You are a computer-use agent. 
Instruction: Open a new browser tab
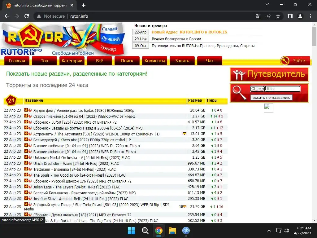click(84, 5)
